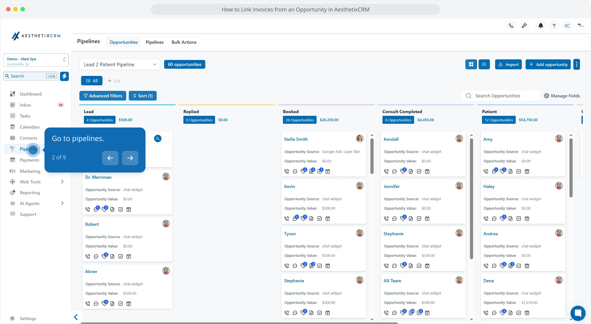Open the chat bubble widget
The width and height of the screenshot is (591, 324).
(x=578, y=313)
